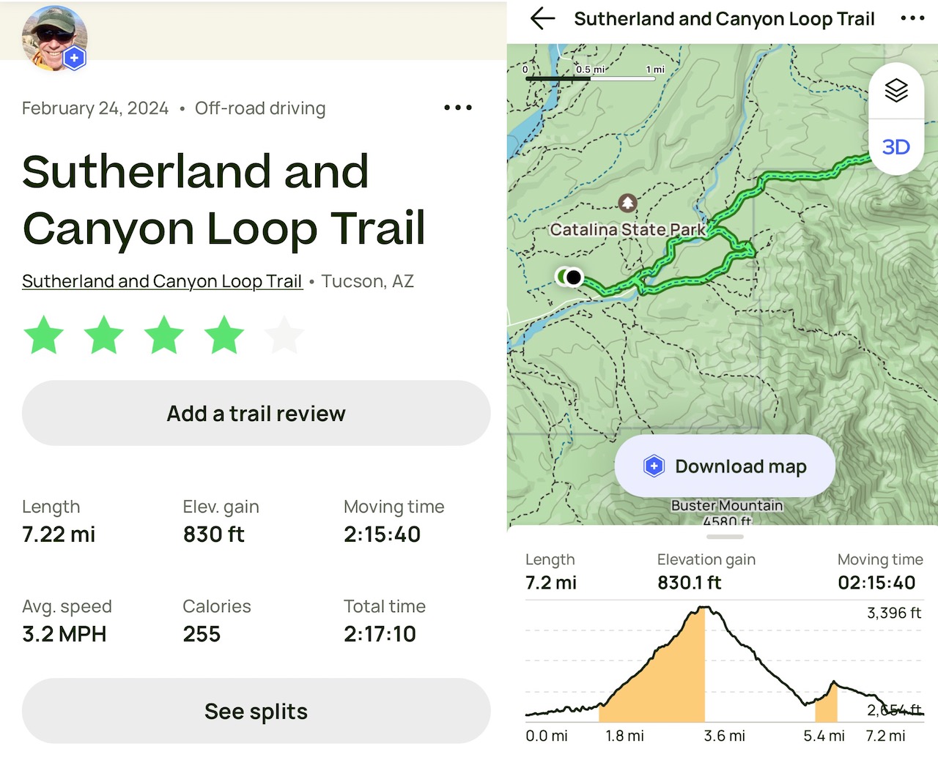The height and width of the screenshot is (760, 938).
Task: Select the 7.2 mi length in the map panel
Action: 551,582
